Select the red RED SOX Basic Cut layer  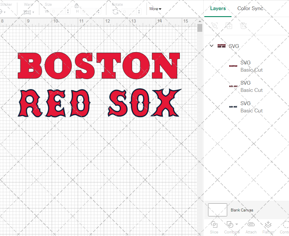[x=247, y=86]
